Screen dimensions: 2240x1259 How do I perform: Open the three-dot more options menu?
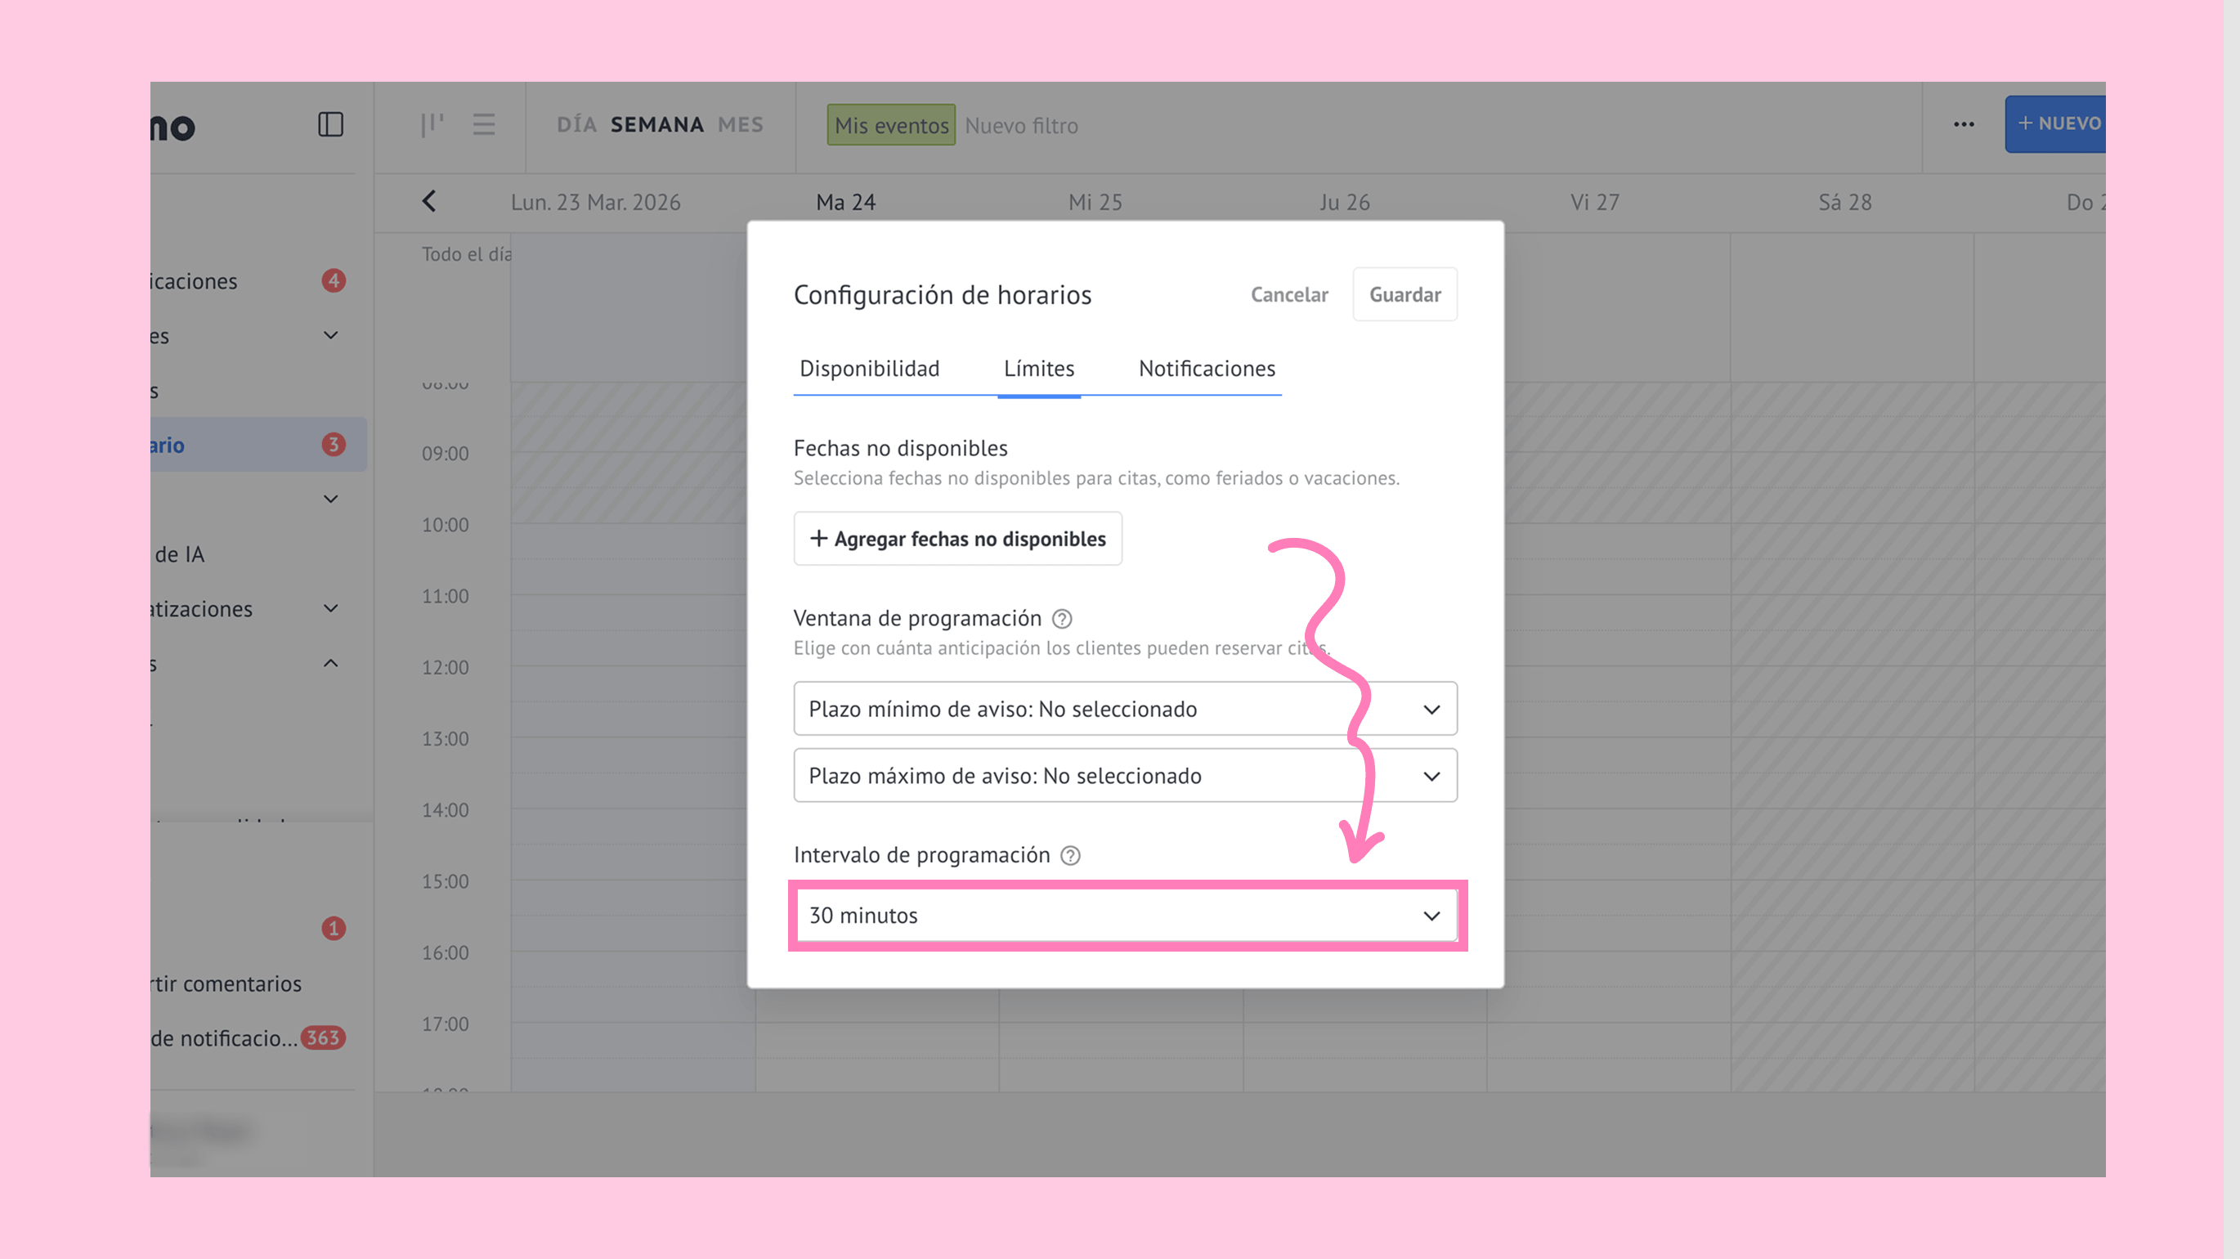[1964, 124]
